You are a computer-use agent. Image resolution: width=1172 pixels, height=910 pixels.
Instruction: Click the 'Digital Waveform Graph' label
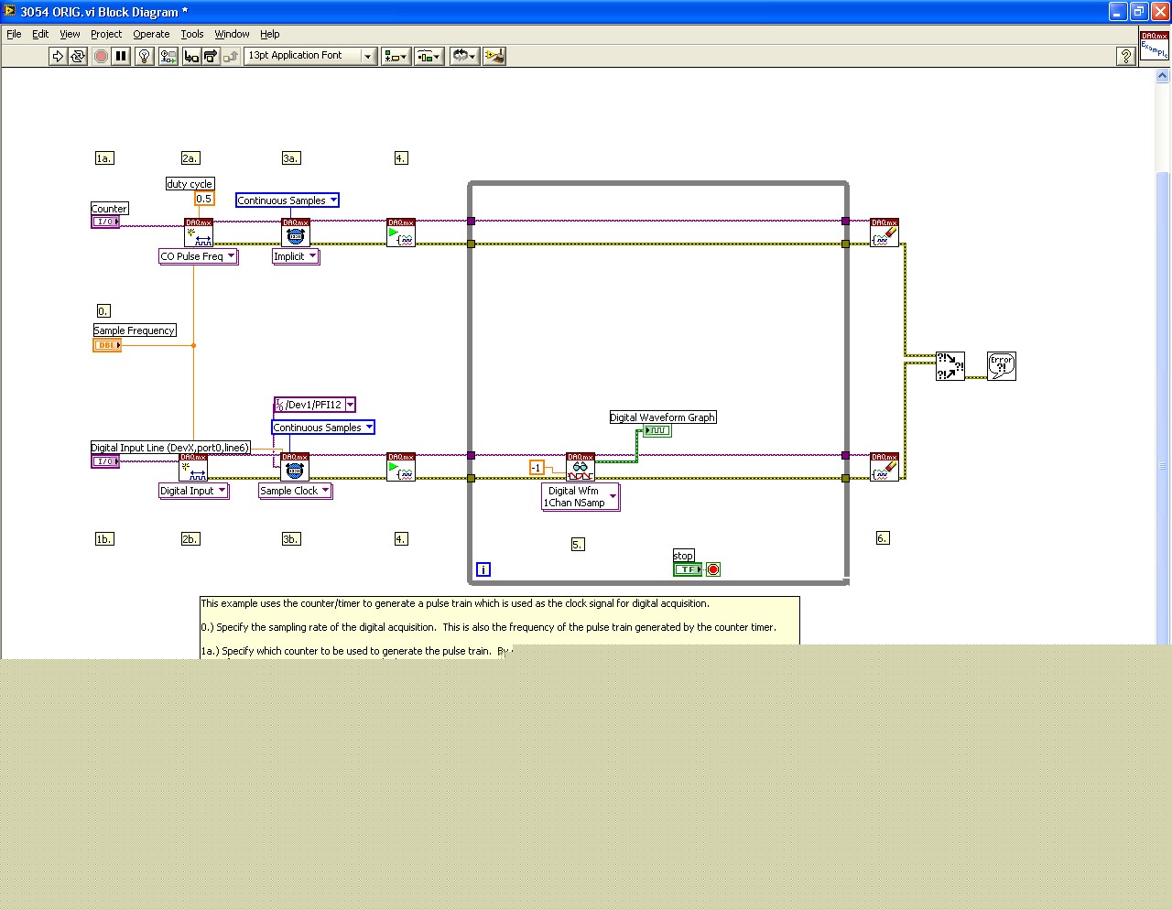tap(663, 417)
